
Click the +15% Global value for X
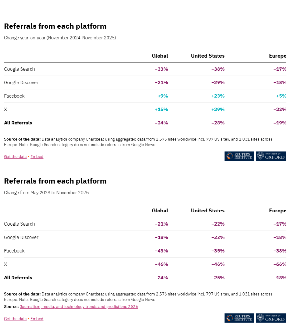[161, 110]
